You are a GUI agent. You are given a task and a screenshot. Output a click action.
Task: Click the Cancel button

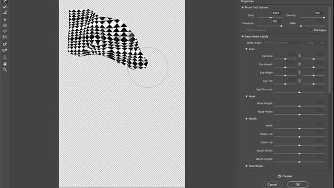(272, 184)
